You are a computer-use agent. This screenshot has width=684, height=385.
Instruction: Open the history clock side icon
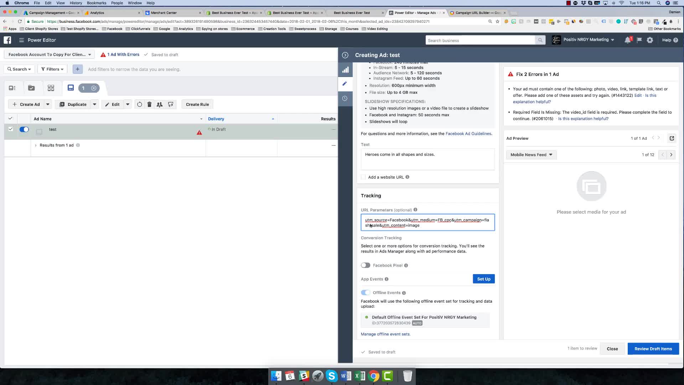345,98
